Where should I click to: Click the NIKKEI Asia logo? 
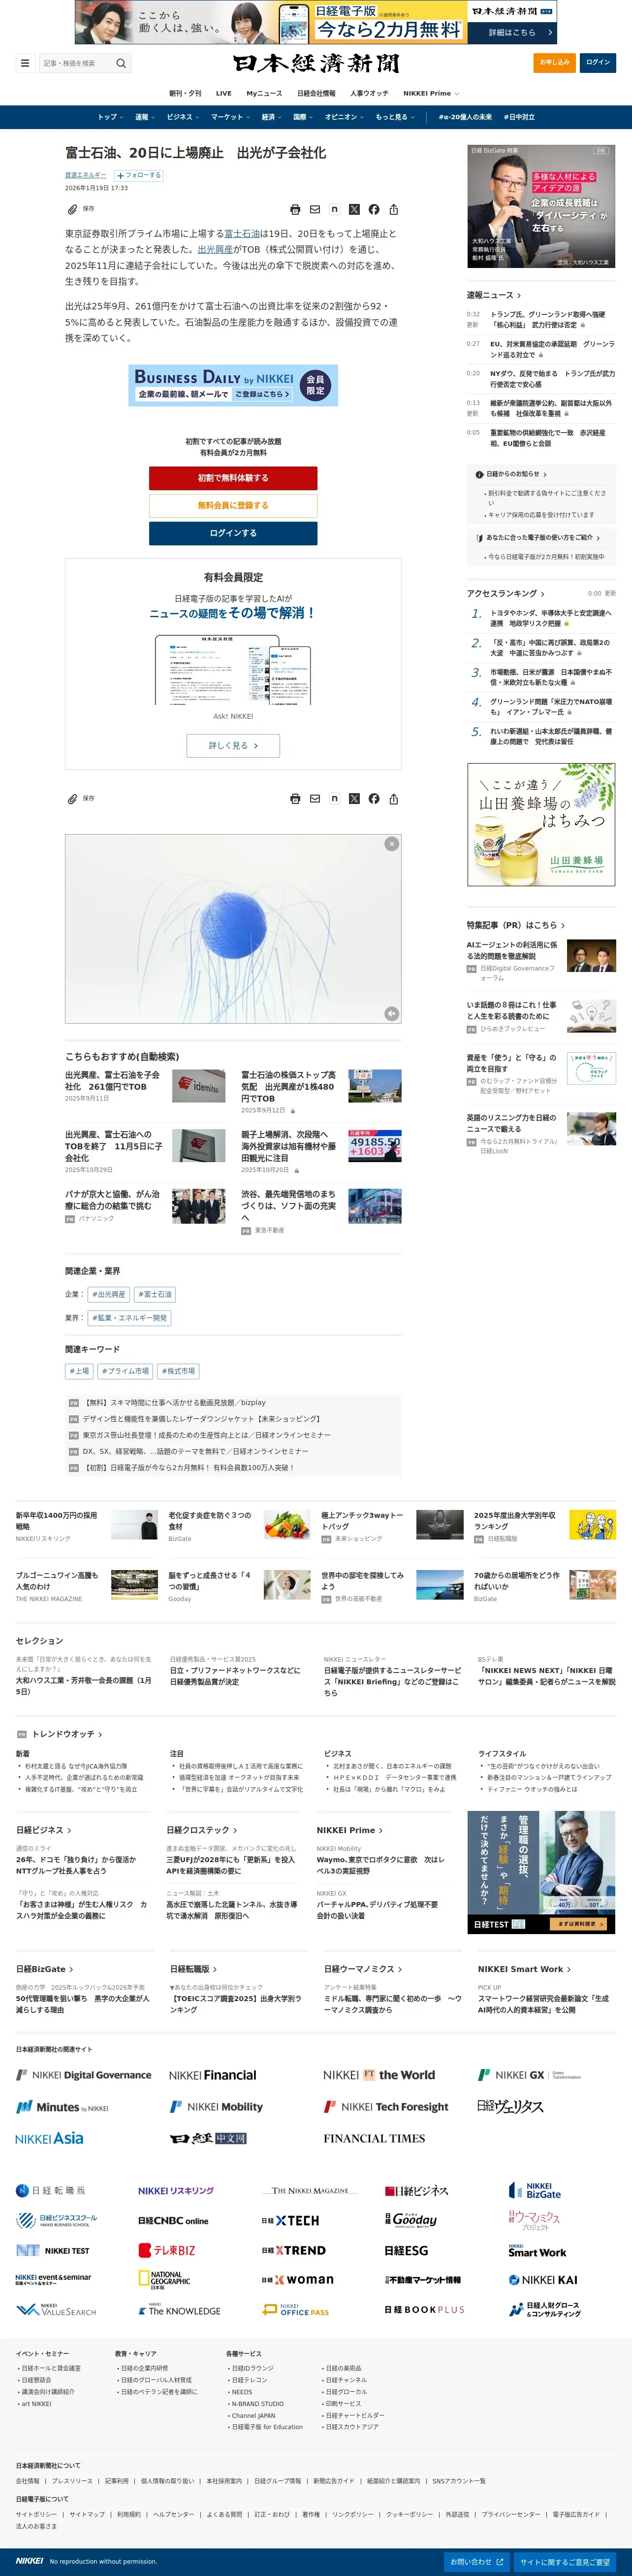click(49, 2138)
